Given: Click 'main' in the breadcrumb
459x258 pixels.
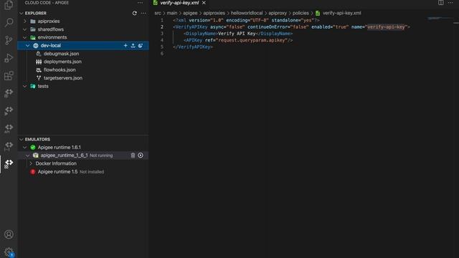Looking at the screenshot, I should (x=172, y=13).
